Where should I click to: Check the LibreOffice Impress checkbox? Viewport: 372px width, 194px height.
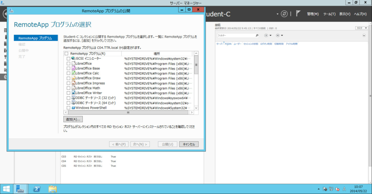click(x=68, y=83)
